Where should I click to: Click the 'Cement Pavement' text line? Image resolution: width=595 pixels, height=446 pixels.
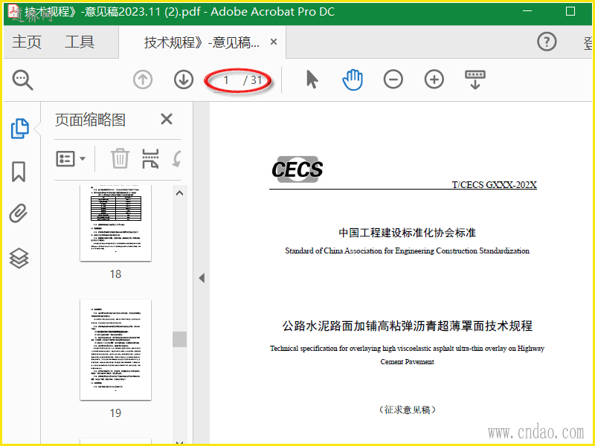tap(407, 362)
